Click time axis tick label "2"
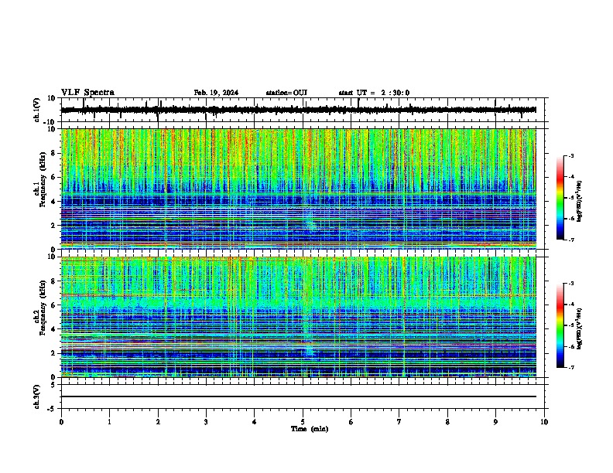This screenshot has height=473, width=613. coord(158,422)
